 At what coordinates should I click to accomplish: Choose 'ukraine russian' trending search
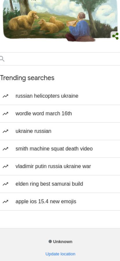point(60,131)
